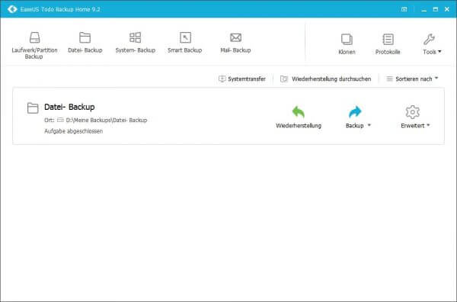Click the folder icon of the backup task
The width and height of the screenshot is (457, 302).
click(x=33, y=108)
